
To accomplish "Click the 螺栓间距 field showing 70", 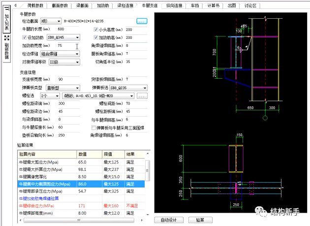I will point(136,103).
